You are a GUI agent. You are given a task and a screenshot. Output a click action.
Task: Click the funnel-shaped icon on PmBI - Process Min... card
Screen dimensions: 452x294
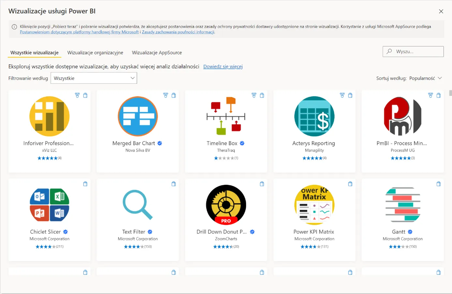430,95
